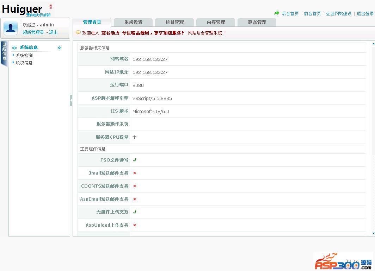Screen dimensions: 375x271
Task: Click the admin user avatar icon
Action: pyautogui.click(x=11, y=28)
